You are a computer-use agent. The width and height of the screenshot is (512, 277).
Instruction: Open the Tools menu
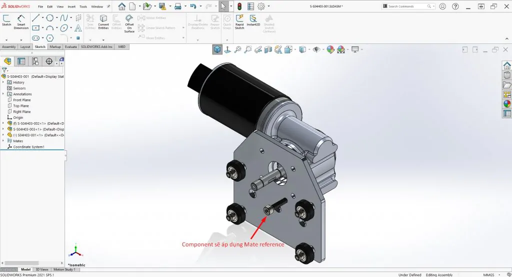(83, 6)
